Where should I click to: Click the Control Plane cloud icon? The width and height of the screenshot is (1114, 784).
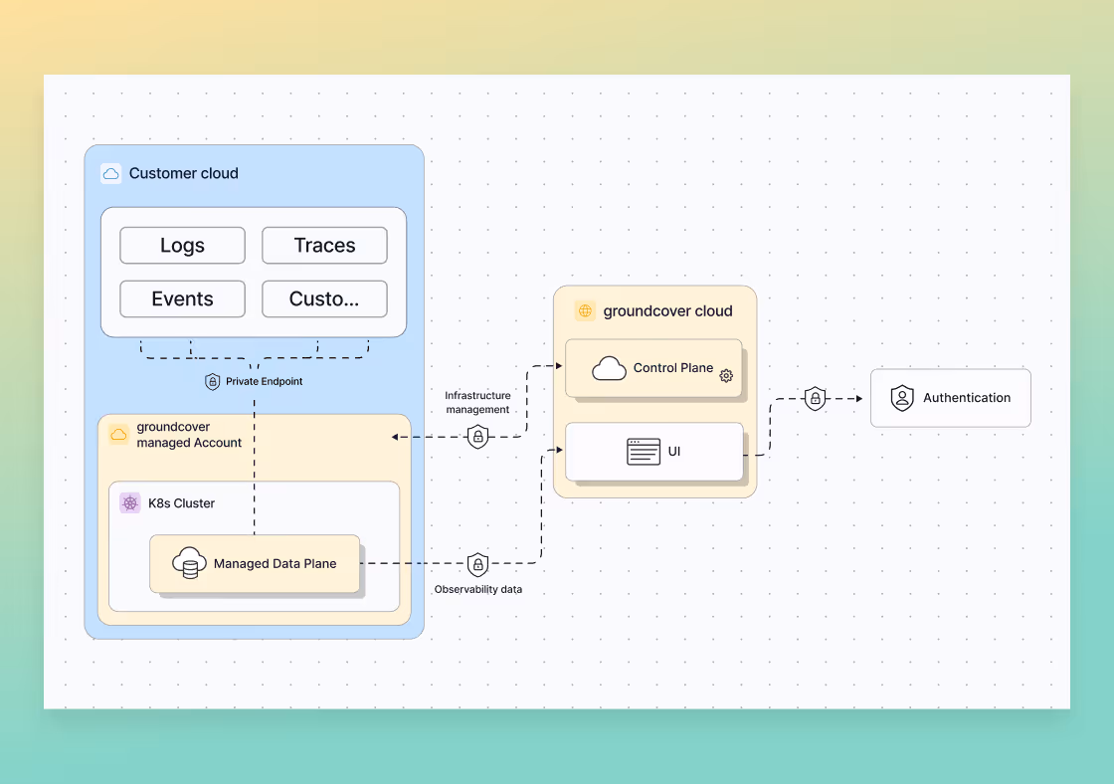click(609, 369)
